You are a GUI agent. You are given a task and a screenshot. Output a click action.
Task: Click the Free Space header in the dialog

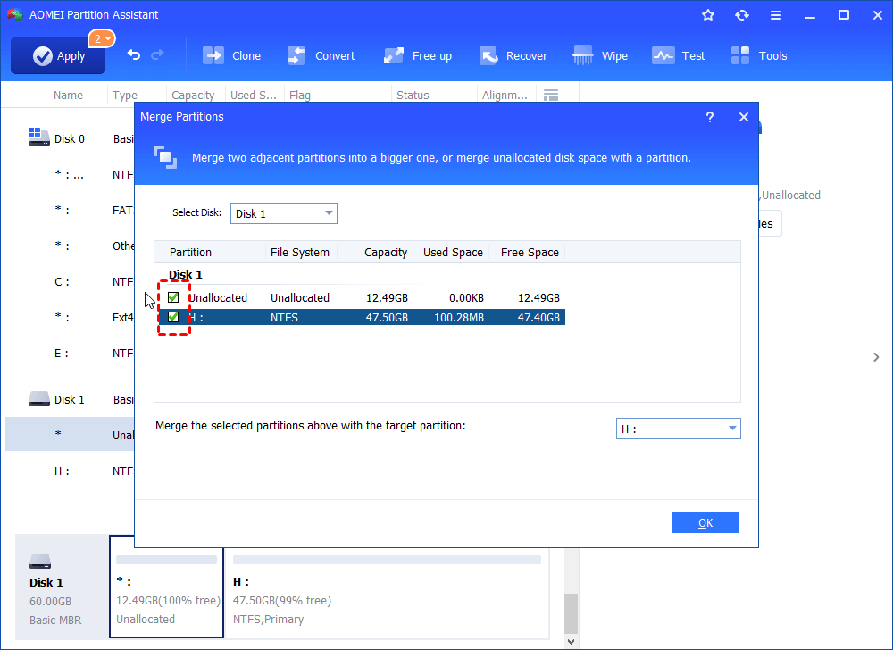[530, 252]
